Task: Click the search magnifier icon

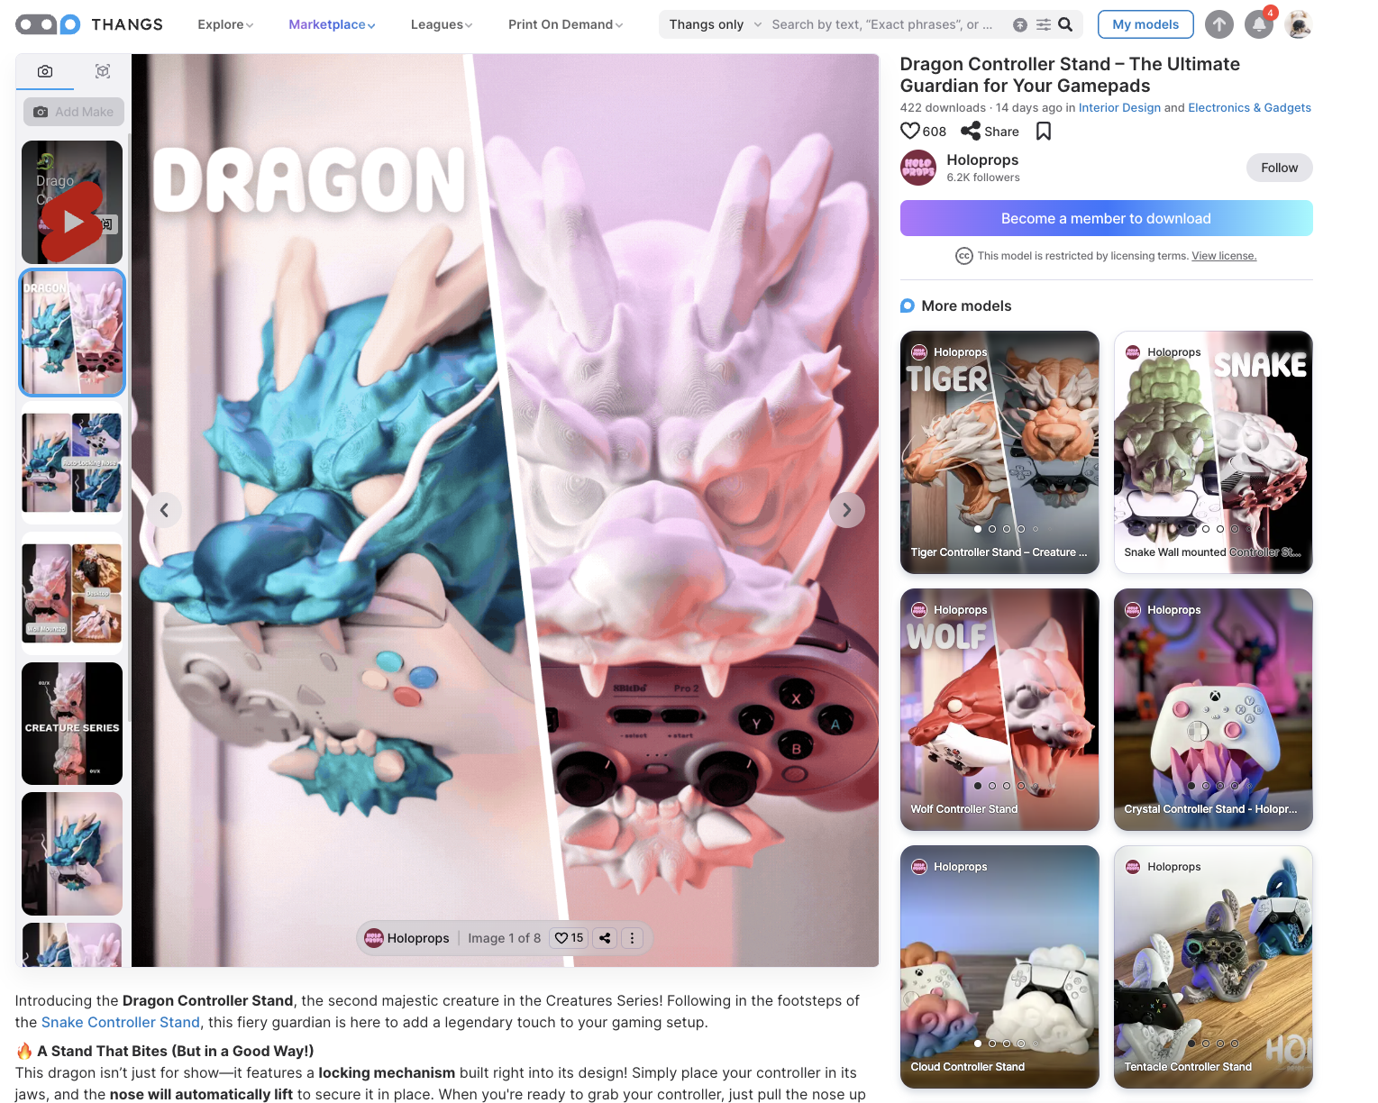Action: (1065, 24)
